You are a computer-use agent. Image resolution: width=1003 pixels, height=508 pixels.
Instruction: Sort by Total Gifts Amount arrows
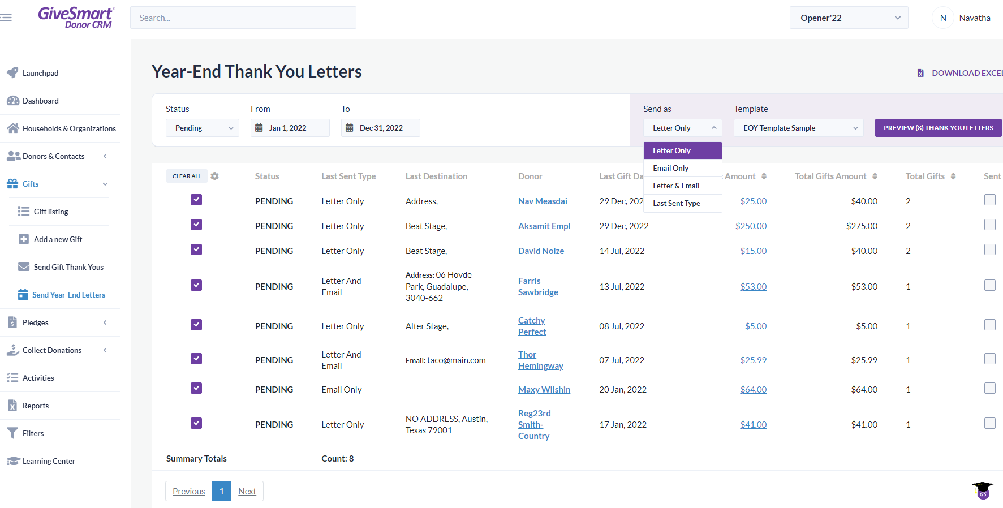(875, 176)
